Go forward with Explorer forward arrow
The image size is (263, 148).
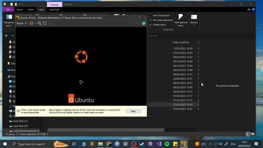(x=12, y=36)
